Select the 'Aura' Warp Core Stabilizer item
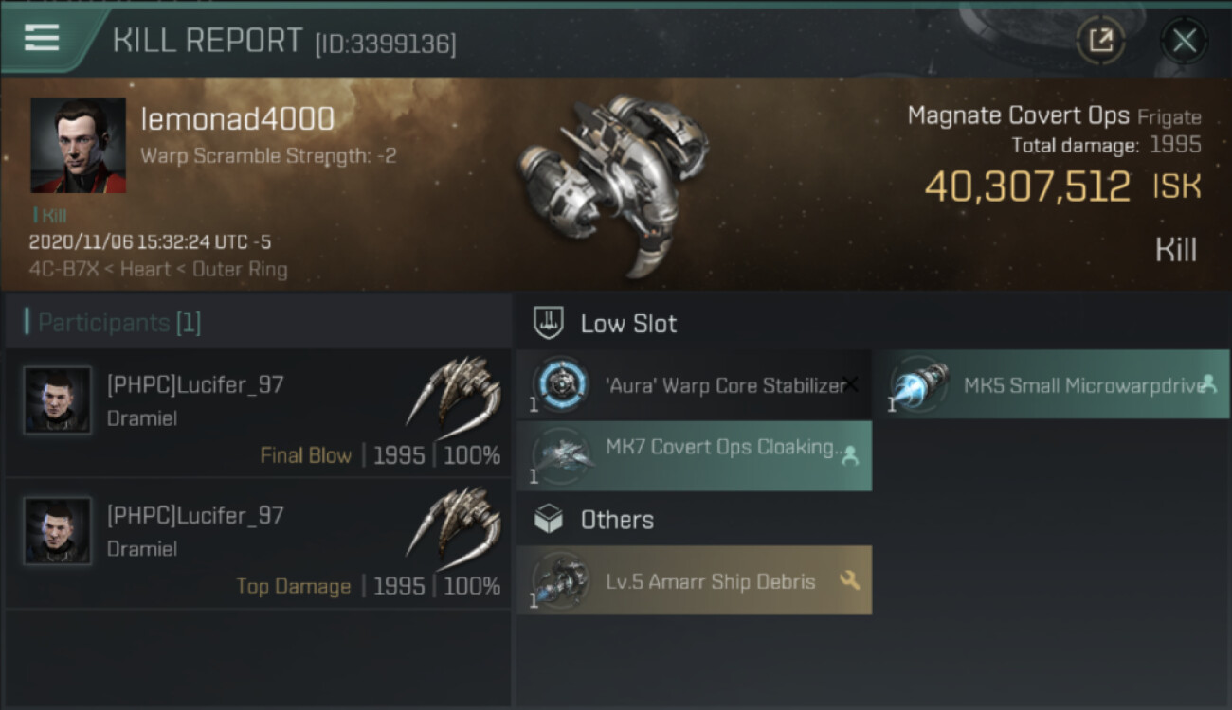 [725, 384]
